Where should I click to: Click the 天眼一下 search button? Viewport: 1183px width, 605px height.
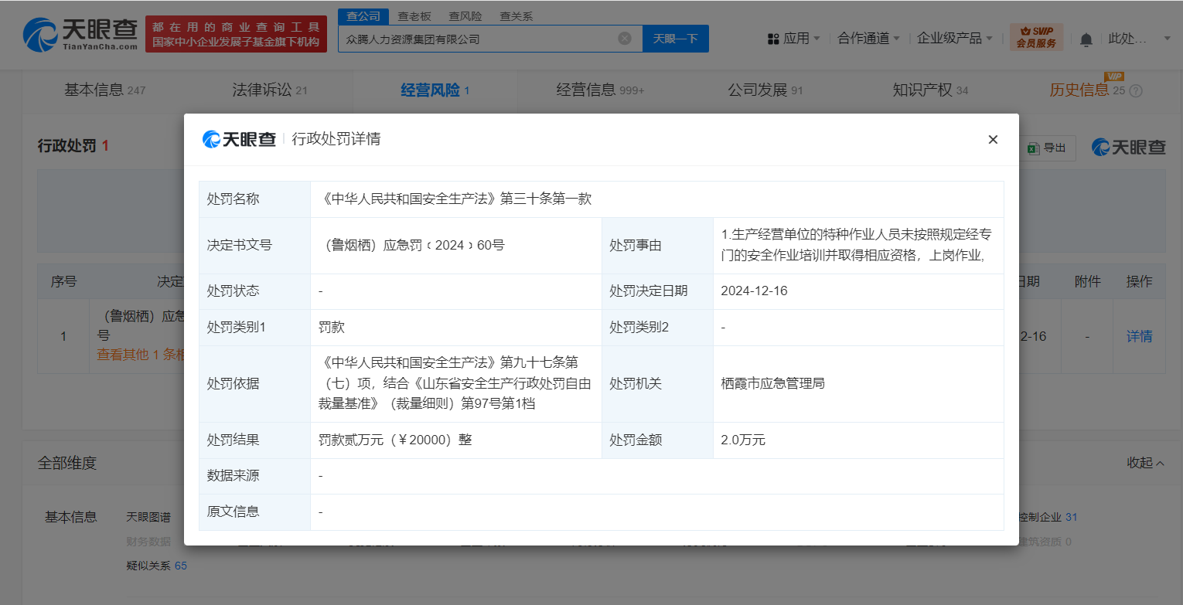675,39
